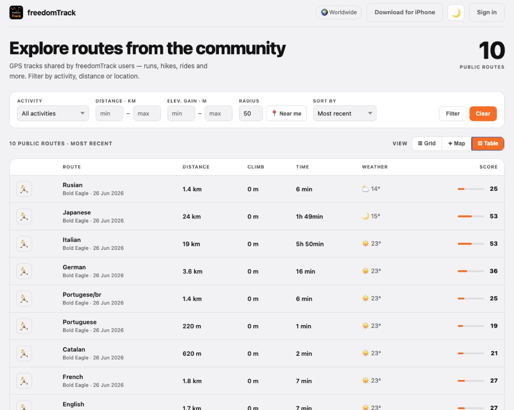The image size is (514, 410).
Task: Open the German route name
Action: click(x=74, y=268)
